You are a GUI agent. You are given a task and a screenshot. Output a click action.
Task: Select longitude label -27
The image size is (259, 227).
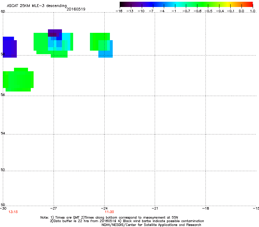[54, 208]
